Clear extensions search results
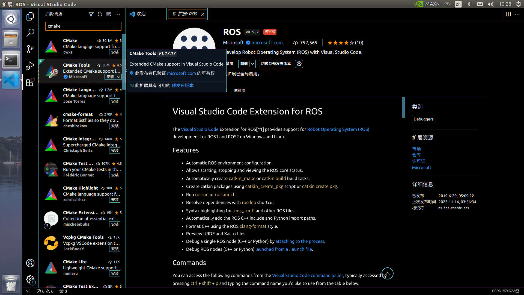524x295 pixels. [109, 14]
